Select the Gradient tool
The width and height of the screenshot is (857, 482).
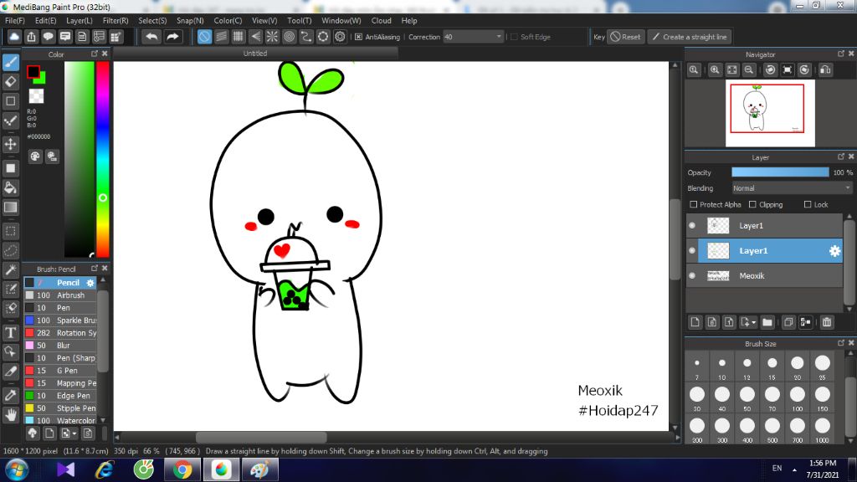click(10, 208)
